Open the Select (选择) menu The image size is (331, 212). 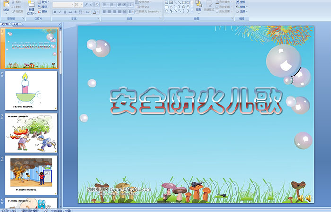tap(242, 11)
